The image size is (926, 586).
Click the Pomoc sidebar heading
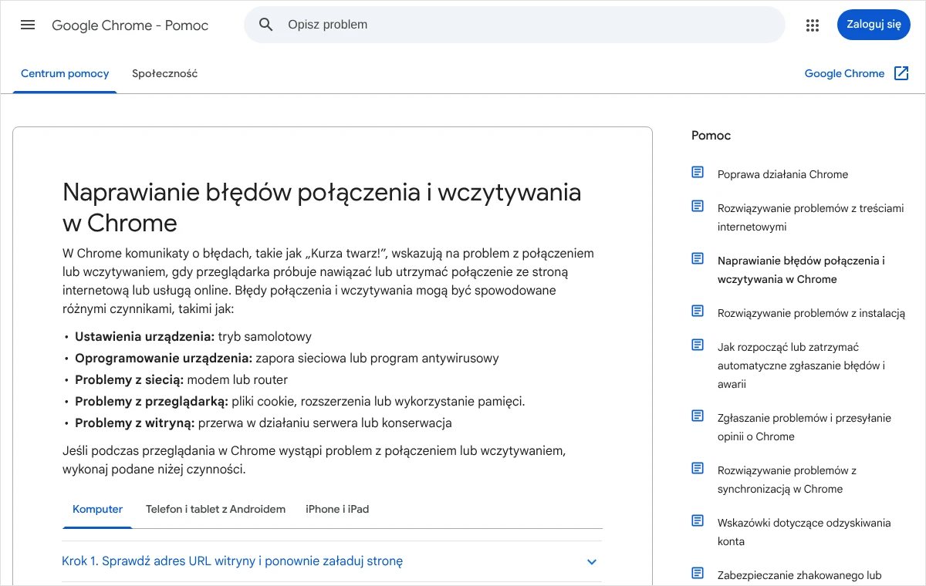(711, 136)
